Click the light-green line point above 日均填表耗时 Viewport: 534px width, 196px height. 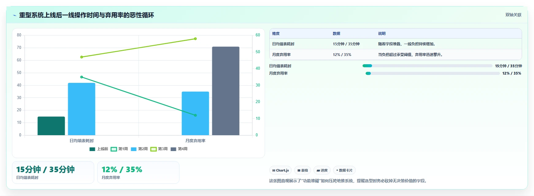point(82,57)
